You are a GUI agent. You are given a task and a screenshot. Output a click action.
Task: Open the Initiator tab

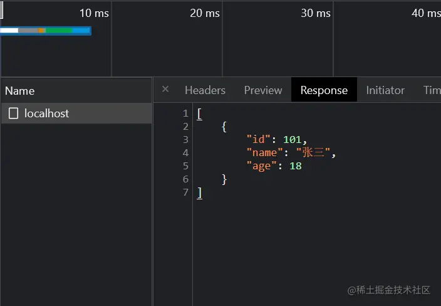coord(385,90)
